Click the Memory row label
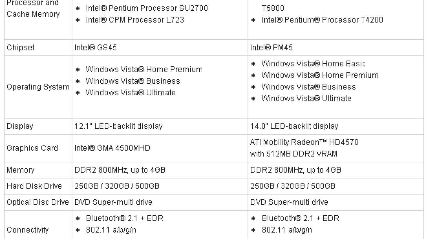The image size is (426, 239). click(x=21, y=170)
